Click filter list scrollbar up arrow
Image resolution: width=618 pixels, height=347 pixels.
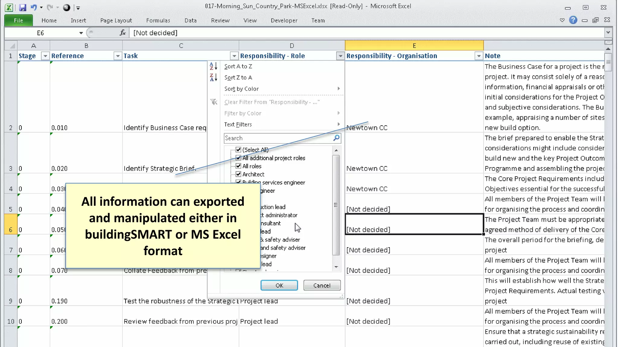click(336, 150)
